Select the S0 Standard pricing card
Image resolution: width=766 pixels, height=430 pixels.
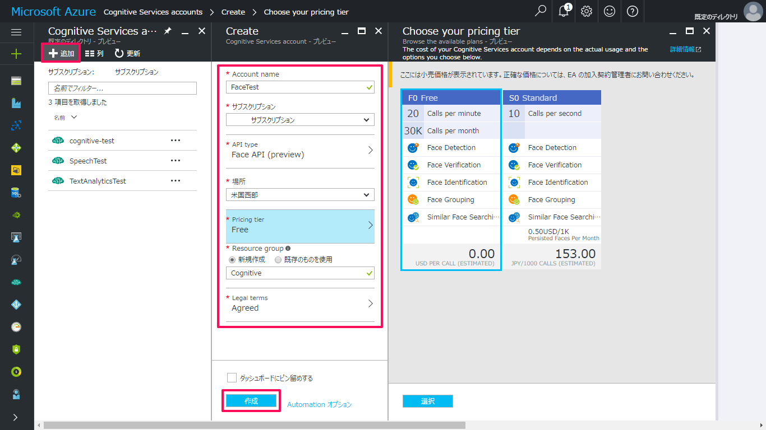point(552,180)
